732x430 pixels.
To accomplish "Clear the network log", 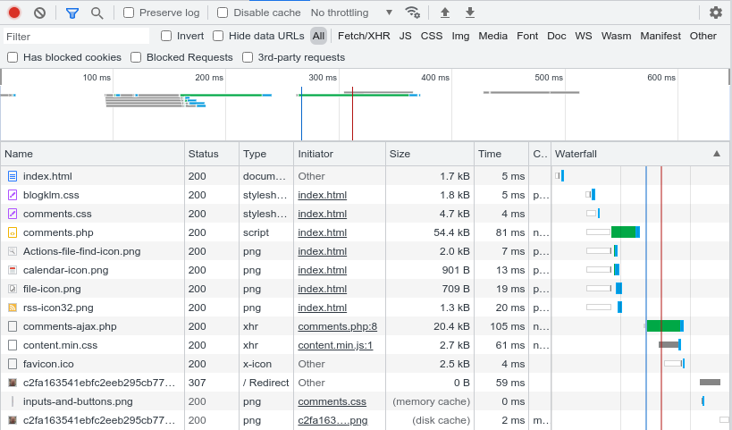I will coord(39,13).
